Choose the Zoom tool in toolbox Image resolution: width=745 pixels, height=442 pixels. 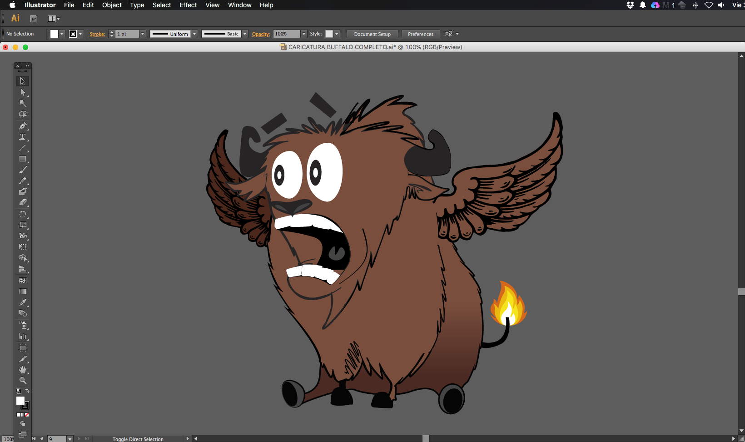(22, 381)
